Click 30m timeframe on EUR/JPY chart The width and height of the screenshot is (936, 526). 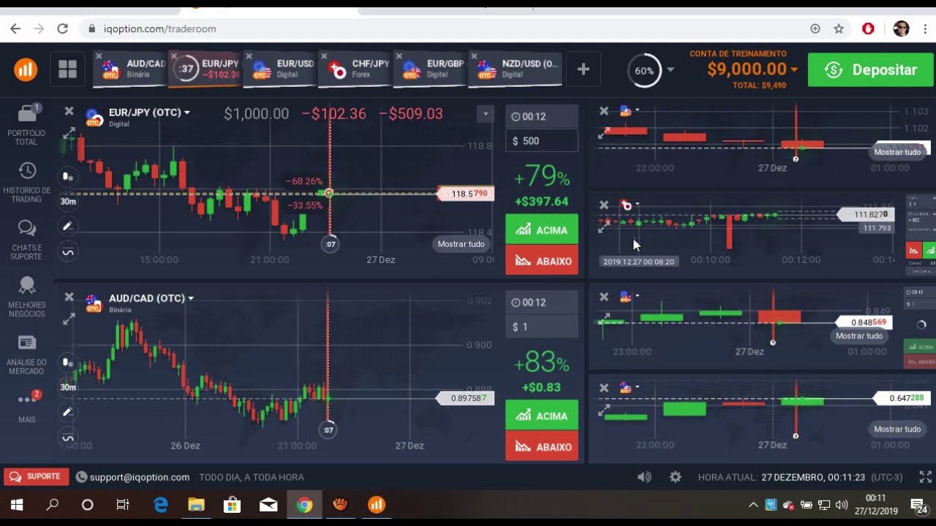coord(68,202)
